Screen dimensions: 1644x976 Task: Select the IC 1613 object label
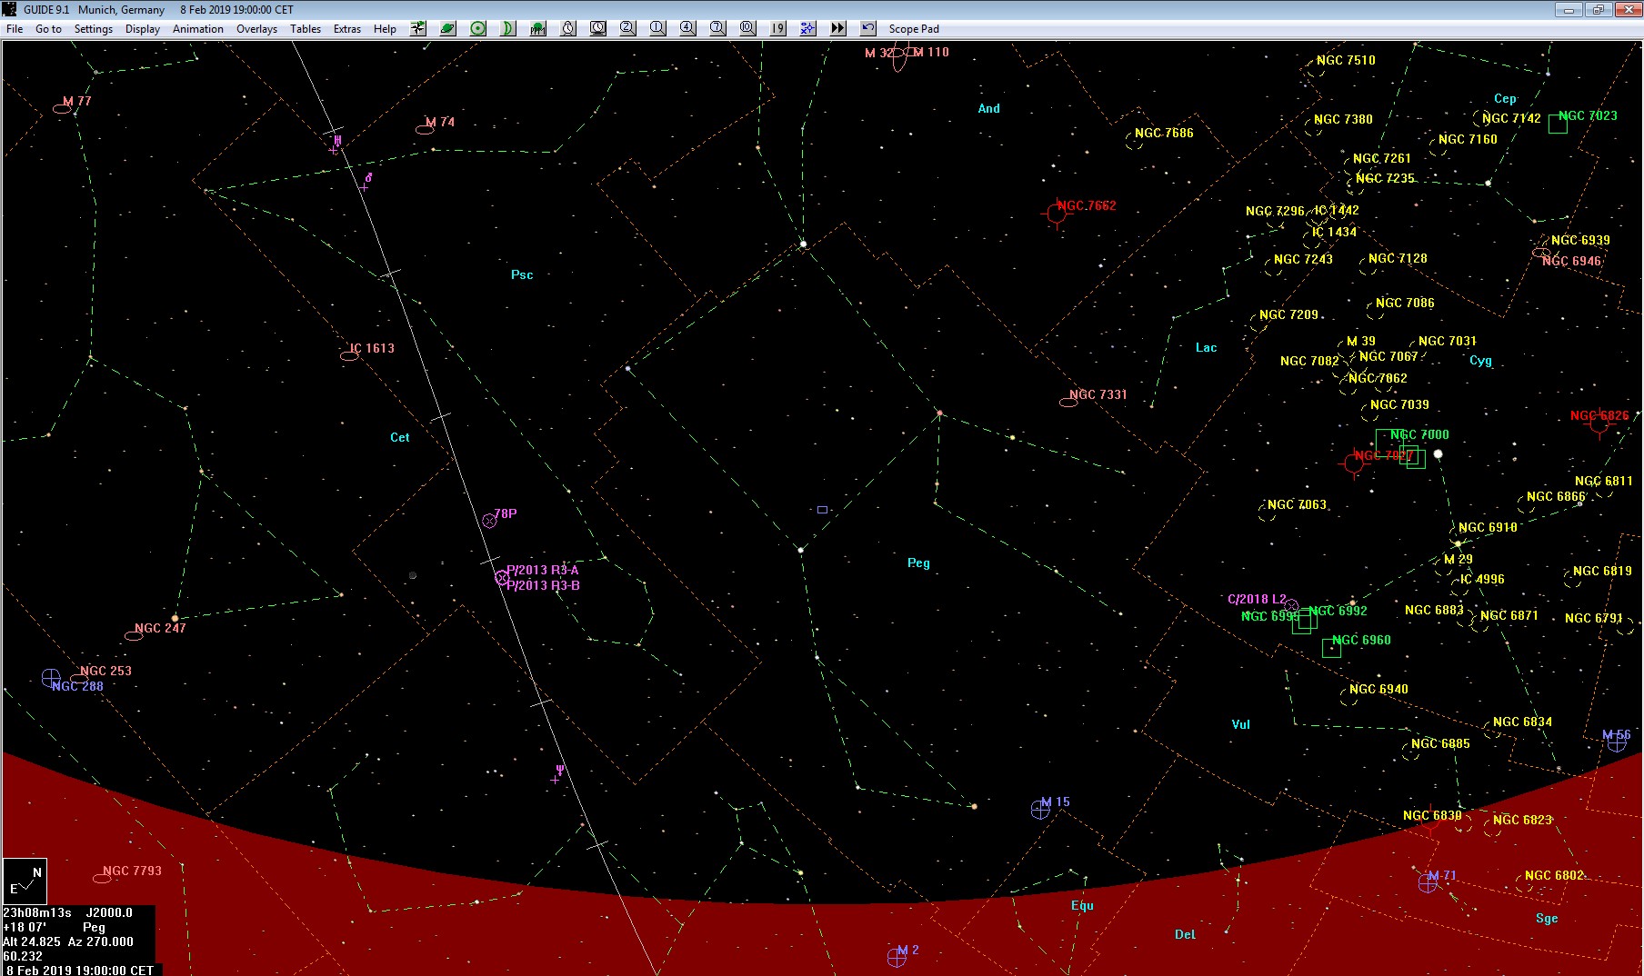coord(372,348)
